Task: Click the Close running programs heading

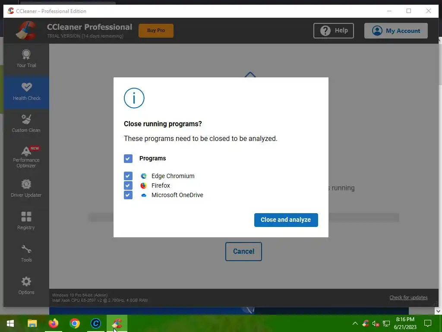Action: pyautogui.click(x=163, y=124)
